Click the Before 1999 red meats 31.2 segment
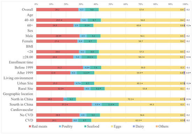The image size is (192, 134). pyautogui.click(x=60, y=68)
